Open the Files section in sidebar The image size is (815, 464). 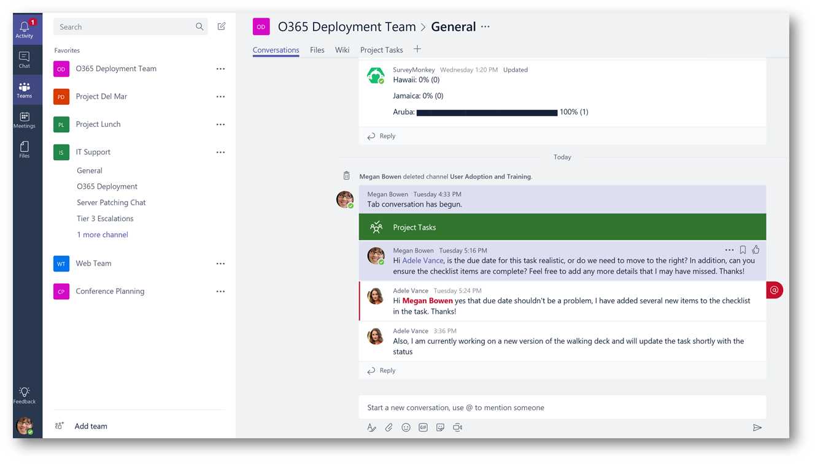point(25,150)
